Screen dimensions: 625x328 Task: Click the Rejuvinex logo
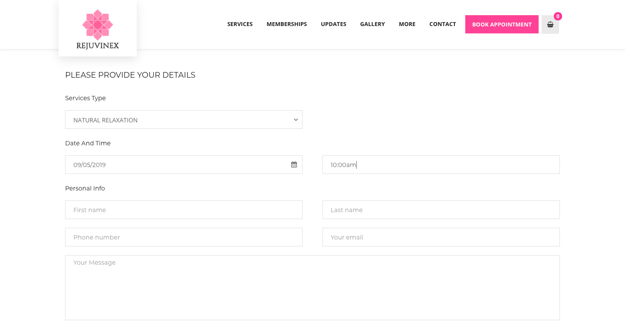[98, 30]
